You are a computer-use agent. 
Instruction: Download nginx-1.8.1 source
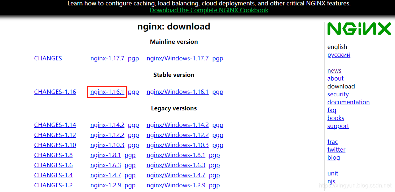tap(106, 155)
